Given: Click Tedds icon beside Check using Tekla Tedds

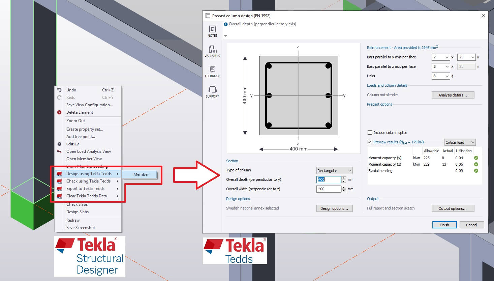Looking at the screenshot, I should [x=59, y=181].
